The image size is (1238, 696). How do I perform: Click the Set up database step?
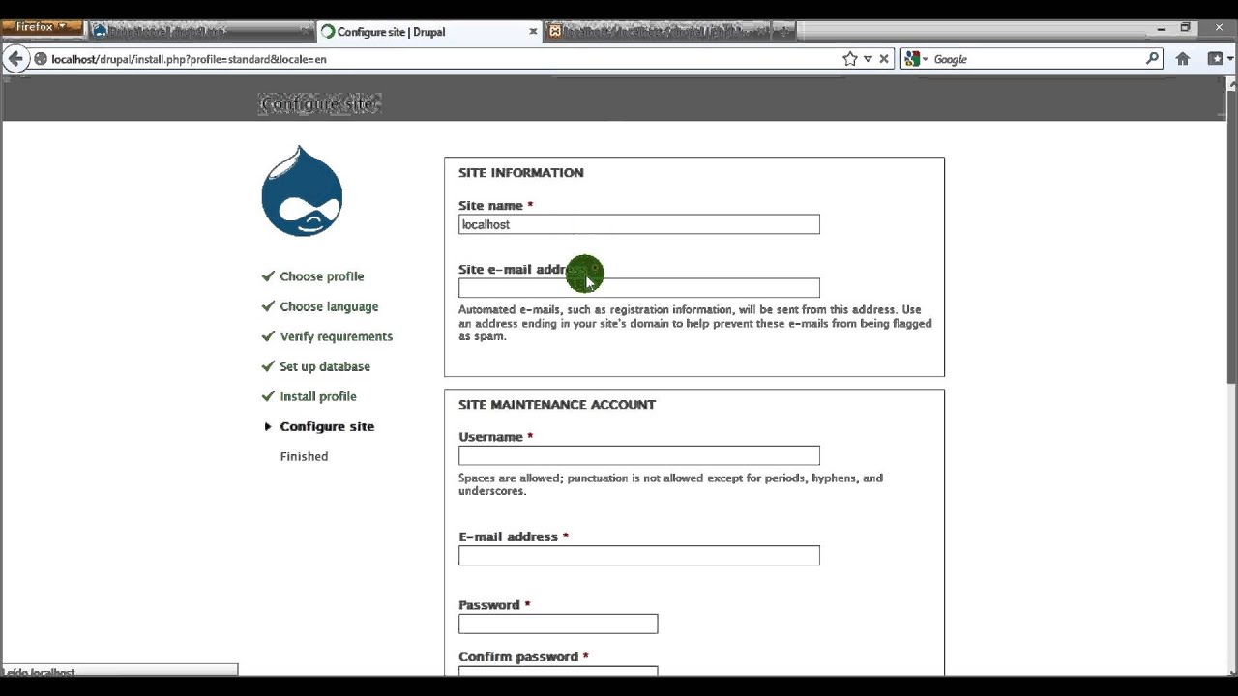tap(325, 366)
